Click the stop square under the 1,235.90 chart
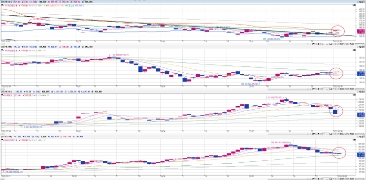The width and height of the screenshot is (366, 180). coord(319,134)
